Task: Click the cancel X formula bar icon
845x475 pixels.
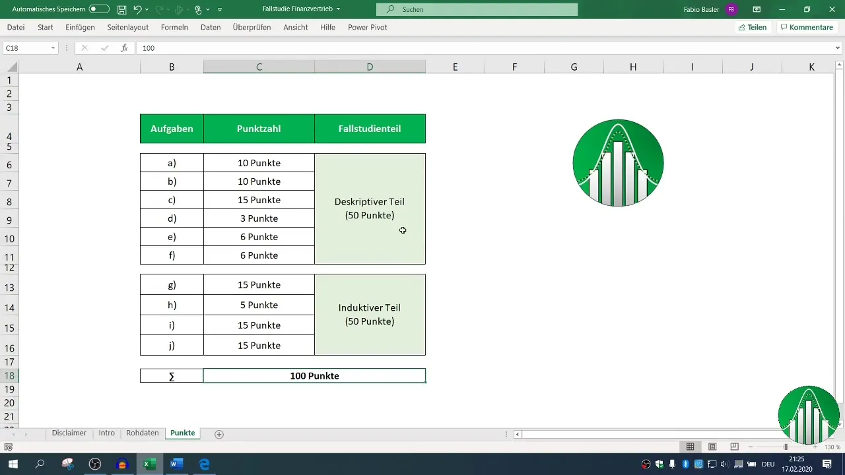Action: point(84,48)
